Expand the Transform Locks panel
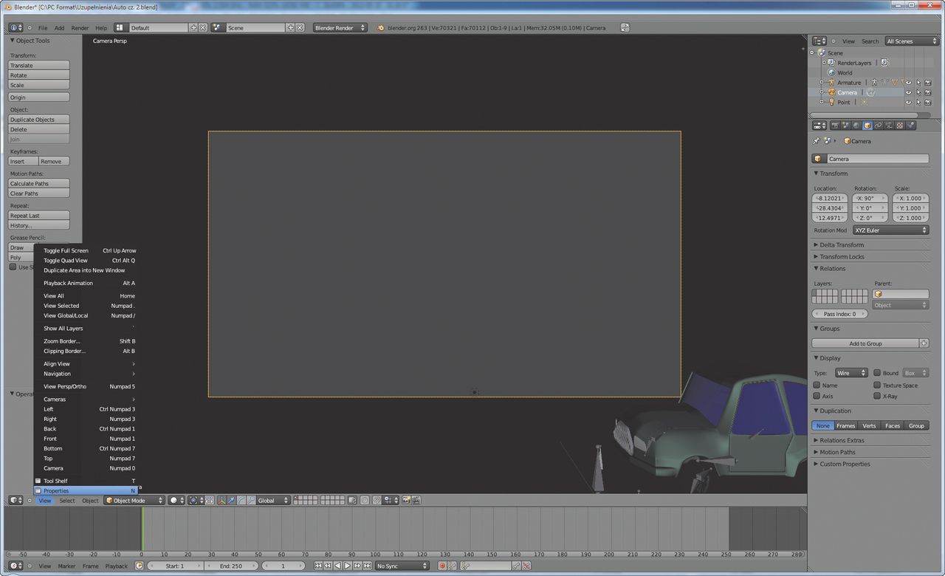The height and width of the screenshot is (576, 945). click(x=842, y=256)
